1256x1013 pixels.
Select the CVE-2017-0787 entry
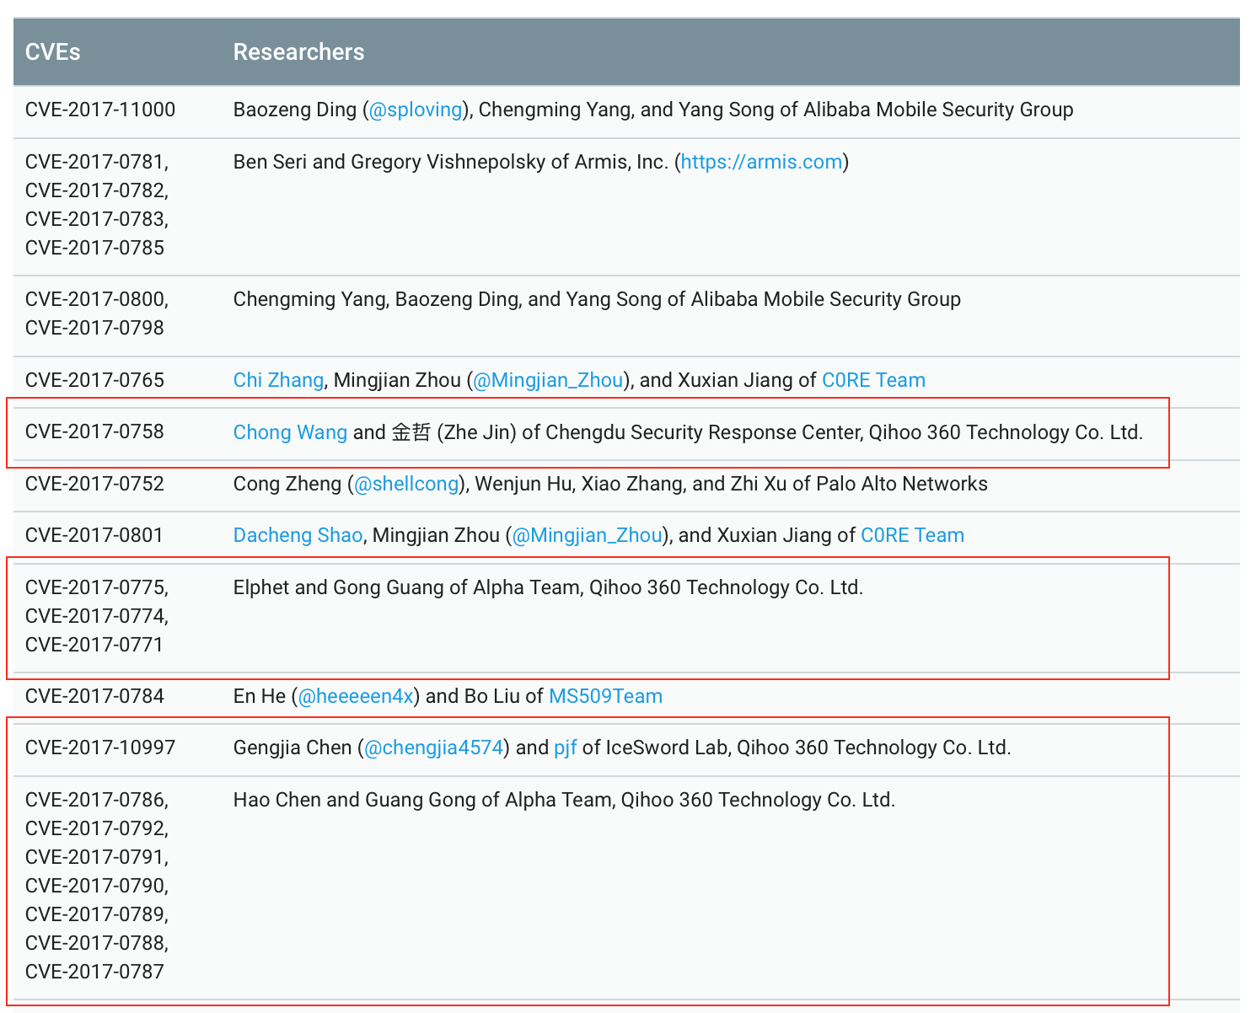point(95,972)
